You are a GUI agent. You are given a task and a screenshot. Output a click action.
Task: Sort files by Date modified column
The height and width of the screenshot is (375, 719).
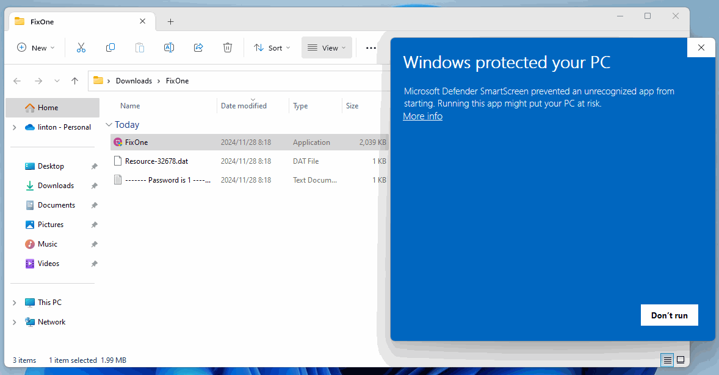[244, 106]
